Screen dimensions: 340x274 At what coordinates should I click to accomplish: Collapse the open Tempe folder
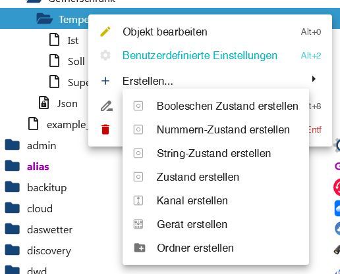pyautogui.click(x=44, y=18)
